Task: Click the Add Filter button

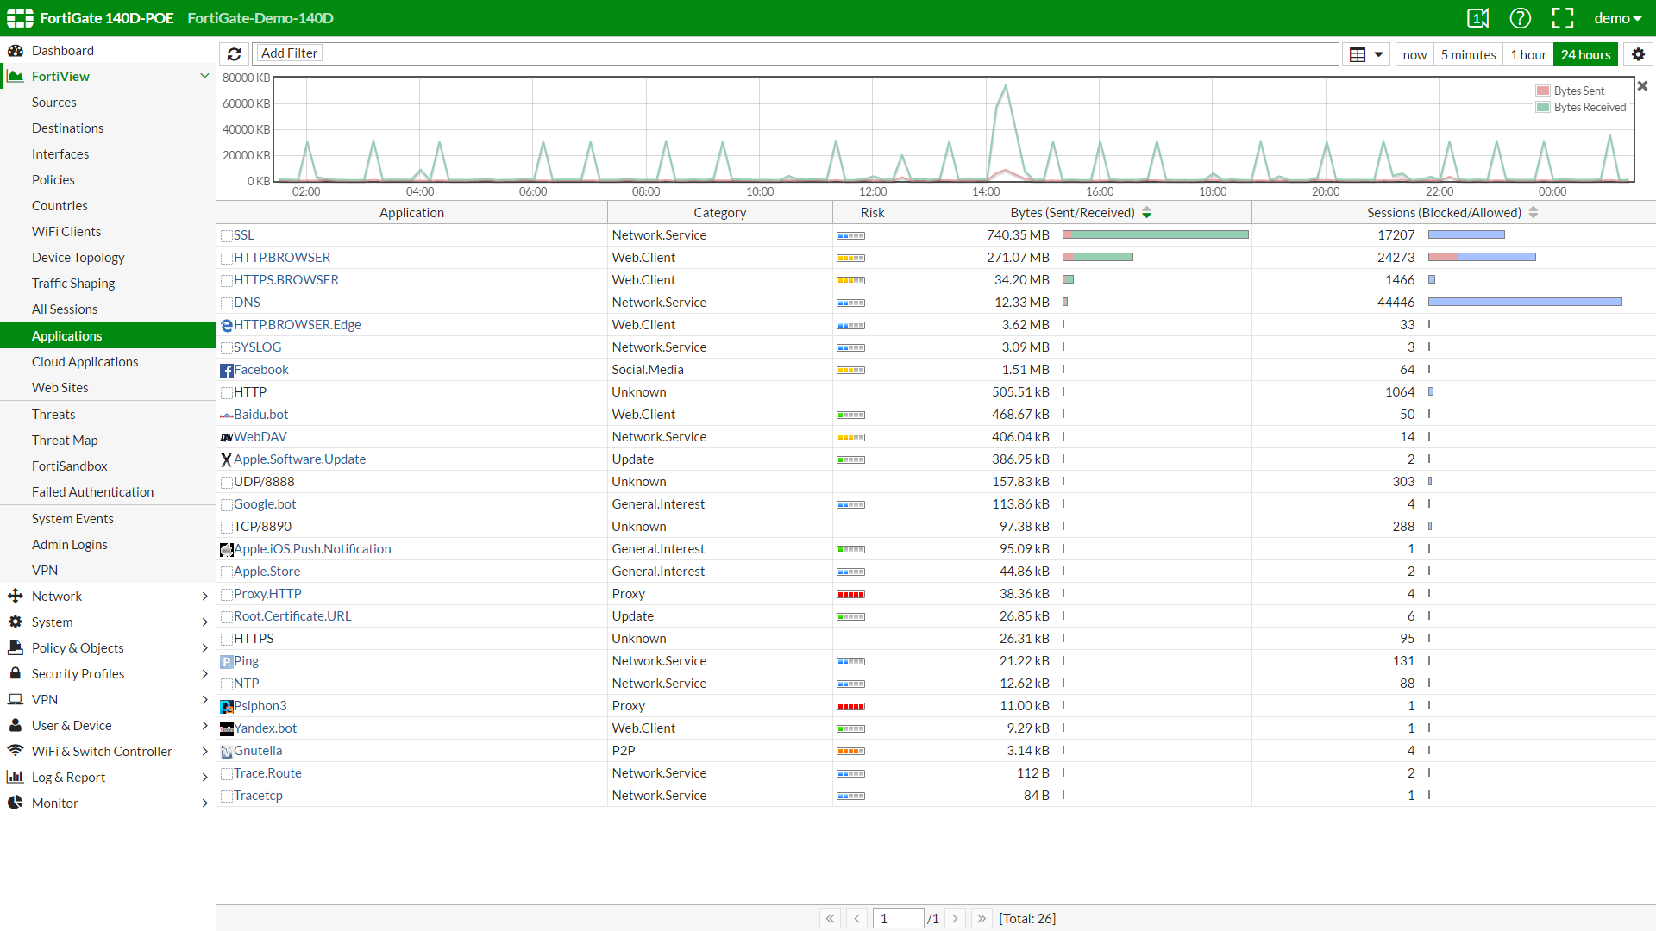Action: click(x=289, y=53)
